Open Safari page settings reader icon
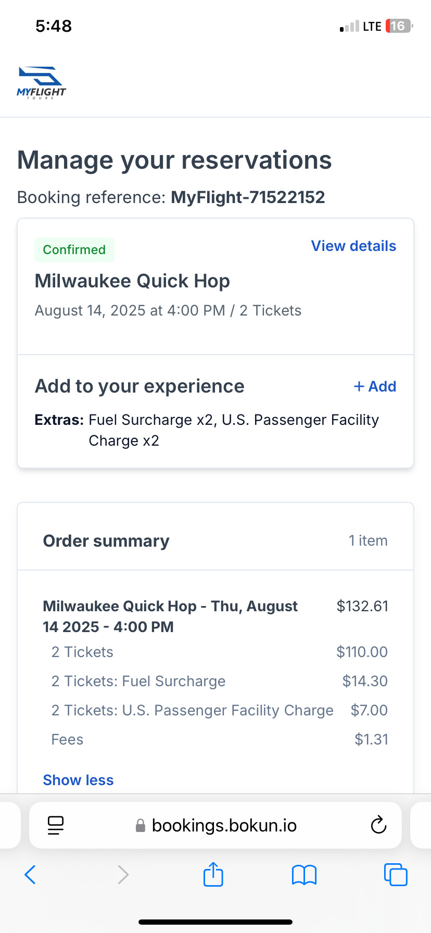Image resolution: width=431 pixels, height=933 pixels. tap(56, 825)
